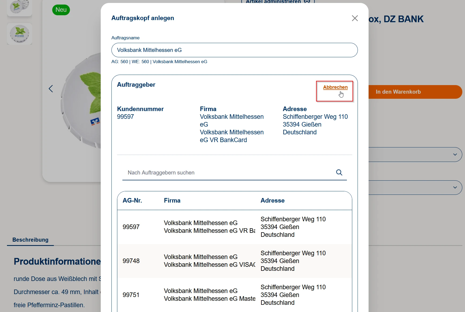Close the Auftragskopf anlegen dialog

pyautogui.click(x=355, y=18)
